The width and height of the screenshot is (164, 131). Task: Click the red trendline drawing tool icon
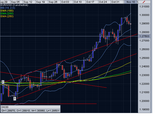[144, 2]
